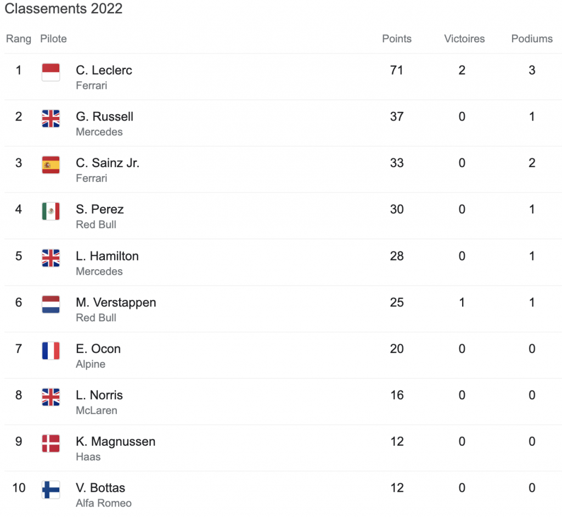The image size is (562, 517).
Task: Open C. Leclerc driver name
Action: (x=104, y=70)
